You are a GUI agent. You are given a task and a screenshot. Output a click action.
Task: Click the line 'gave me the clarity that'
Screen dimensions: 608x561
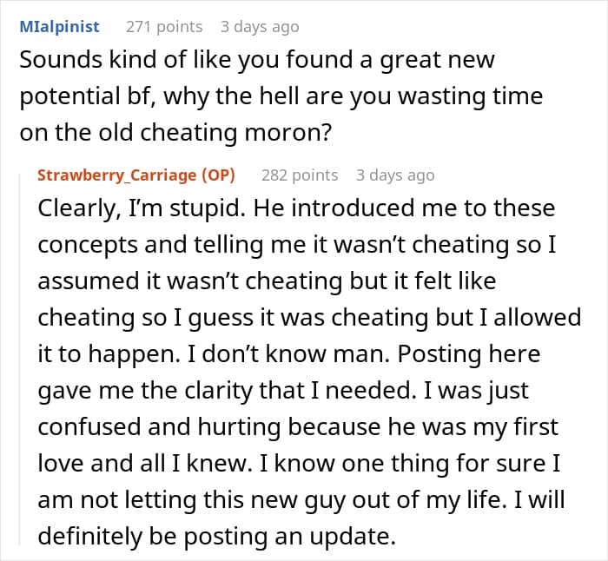[x=283, y=391]
